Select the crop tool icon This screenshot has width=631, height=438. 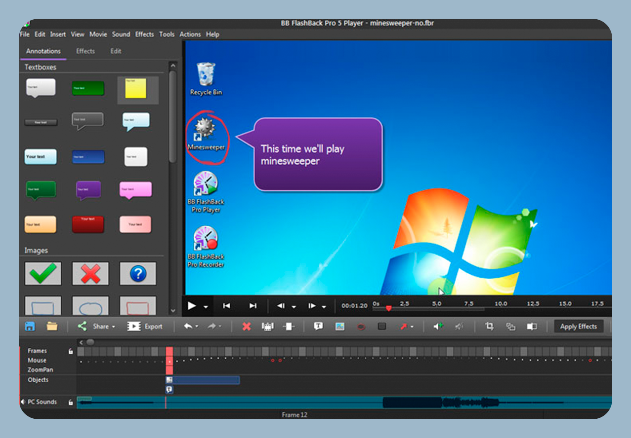[x=489, y=327]
